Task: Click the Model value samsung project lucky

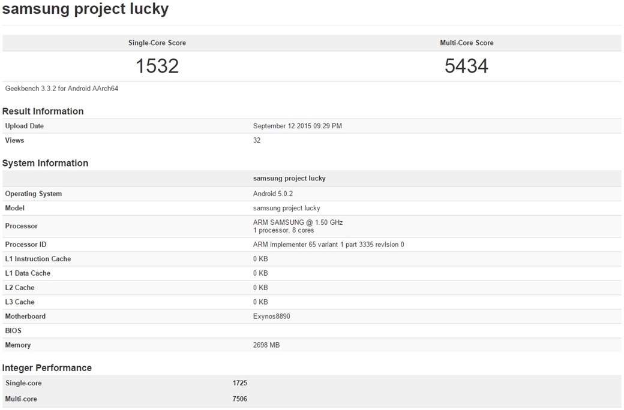Action: point(287,208)
